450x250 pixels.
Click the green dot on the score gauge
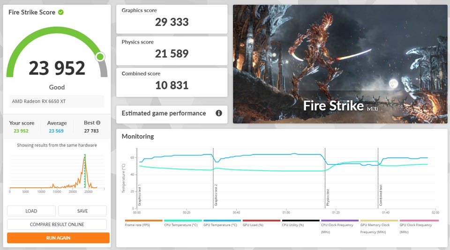(100, 57)
